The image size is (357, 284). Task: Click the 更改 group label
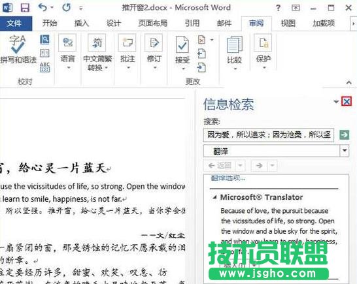193,82
